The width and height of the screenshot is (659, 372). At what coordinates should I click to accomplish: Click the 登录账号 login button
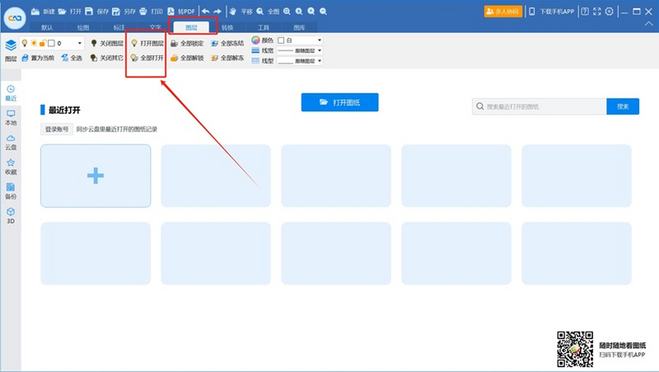[57, 129]
